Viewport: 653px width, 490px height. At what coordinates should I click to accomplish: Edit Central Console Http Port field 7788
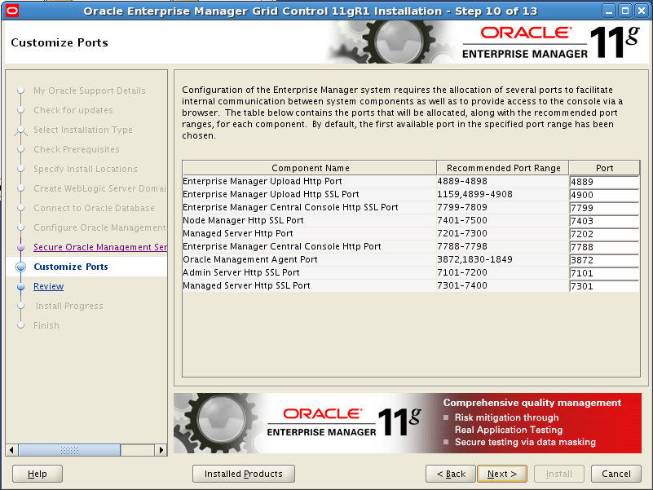(604, 247)
